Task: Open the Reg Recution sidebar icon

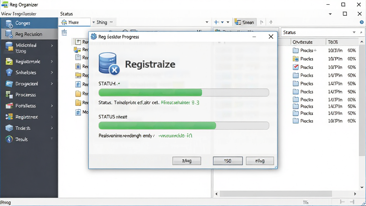Action: (x=9, y=34)
